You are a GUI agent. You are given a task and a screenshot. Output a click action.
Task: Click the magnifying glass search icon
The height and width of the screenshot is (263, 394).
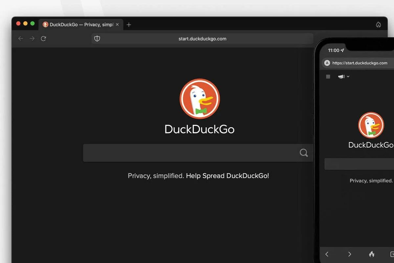point(303,153)
